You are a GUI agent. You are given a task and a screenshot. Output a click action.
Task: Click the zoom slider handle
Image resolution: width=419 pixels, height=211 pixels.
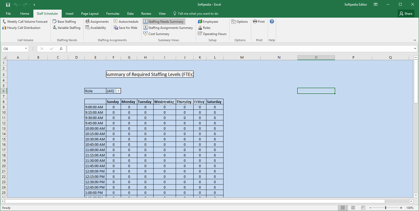pyautogui.click(x=386, y=208)
